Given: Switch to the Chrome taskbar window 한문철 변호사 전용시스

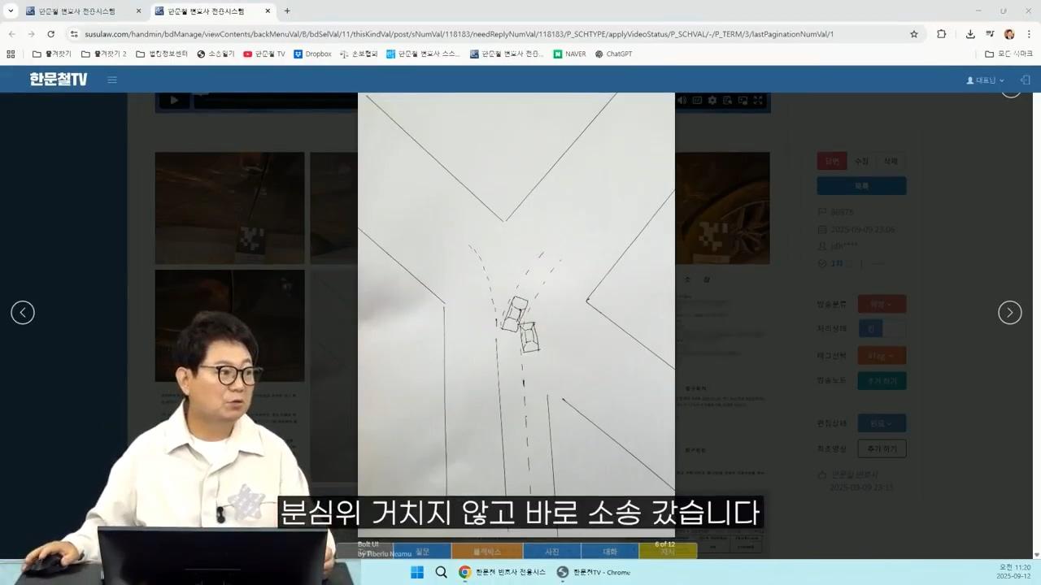Looking at the screenshot, I should 501,572.
